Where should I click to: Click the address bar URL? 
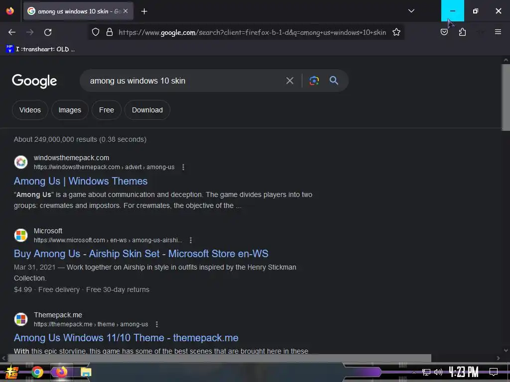252,32
